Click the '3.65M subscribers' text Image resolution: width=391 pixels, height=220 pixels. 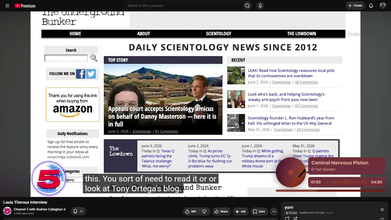[24, 214]
